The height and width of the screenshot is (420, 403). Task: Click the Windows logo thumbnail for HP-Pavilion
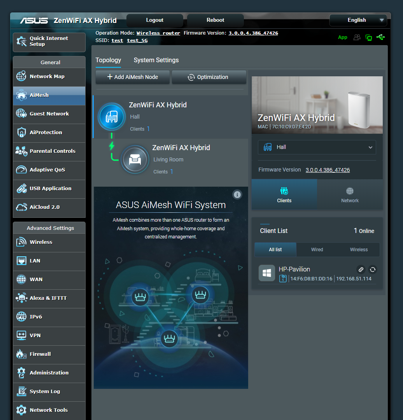266,273
